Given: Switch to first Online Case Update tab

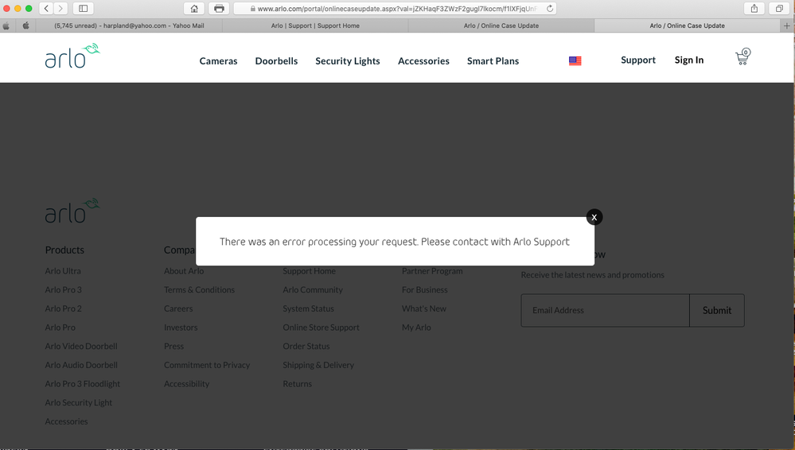Looking at the screenshot, I should click(501, 25).
